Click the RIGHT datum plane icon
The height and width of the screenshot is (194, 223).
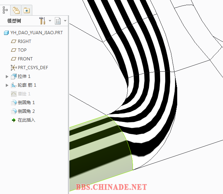point(13,41)
